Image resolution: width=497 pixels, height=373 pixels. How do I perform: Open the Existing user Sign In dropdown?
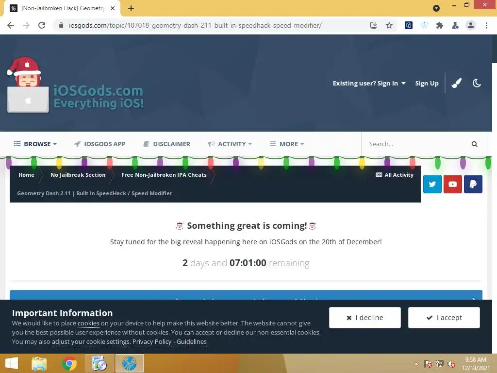[x=369, y=83]
